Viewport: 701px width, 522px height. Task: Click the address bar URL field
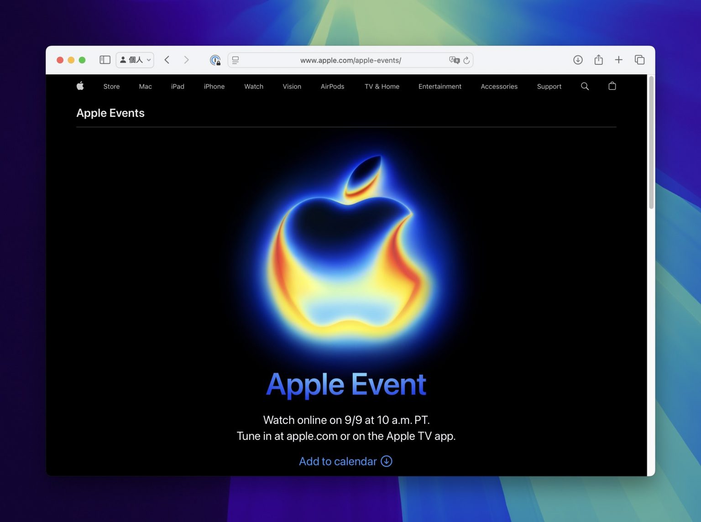pos(350,60)
